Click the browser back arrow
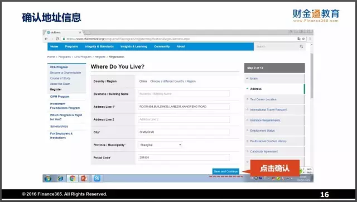This screenshot has width=357, height=202. (x=46, y=39)
